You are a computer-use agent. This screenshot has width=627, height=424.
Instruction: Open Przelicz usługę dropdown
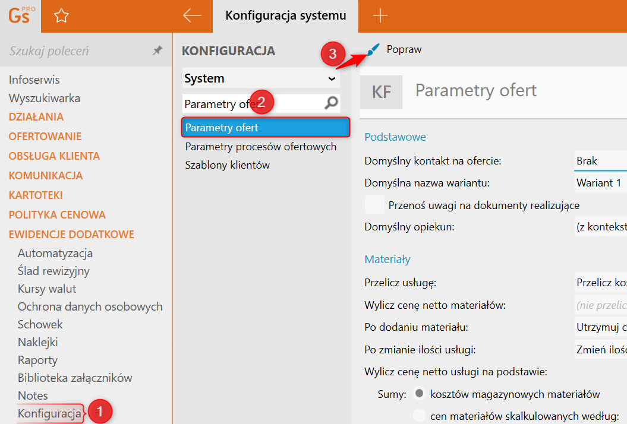[601, 283]
